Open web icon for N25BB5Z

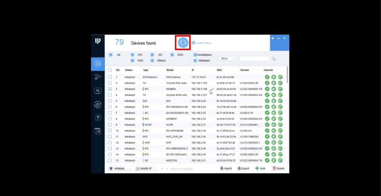[280, 119]
